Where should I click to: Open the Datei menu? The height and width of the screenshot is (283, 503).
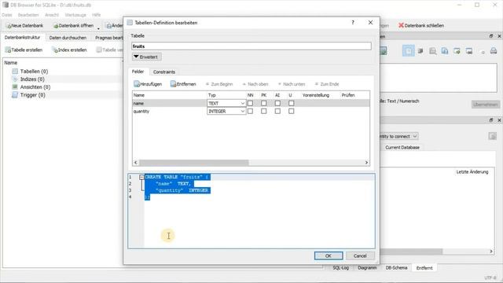[7, 15]
